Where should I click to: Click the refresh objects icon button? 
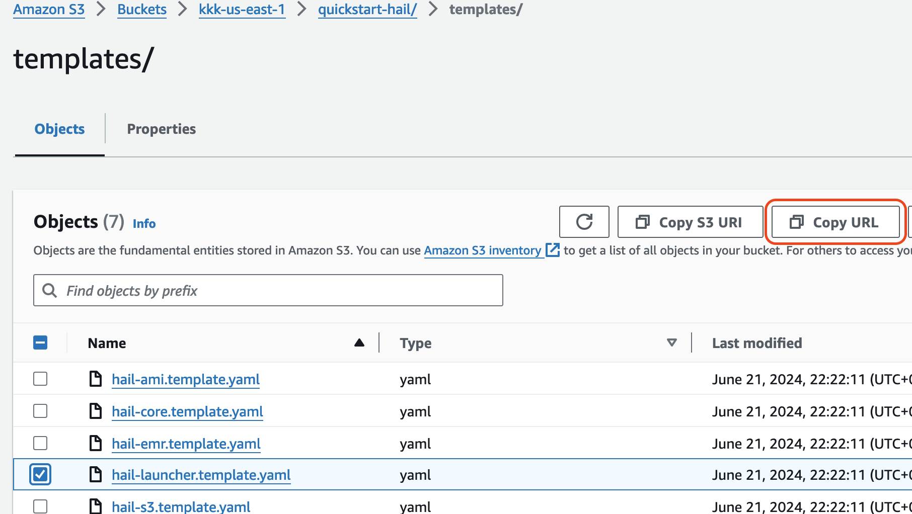(x=584, y=222)
